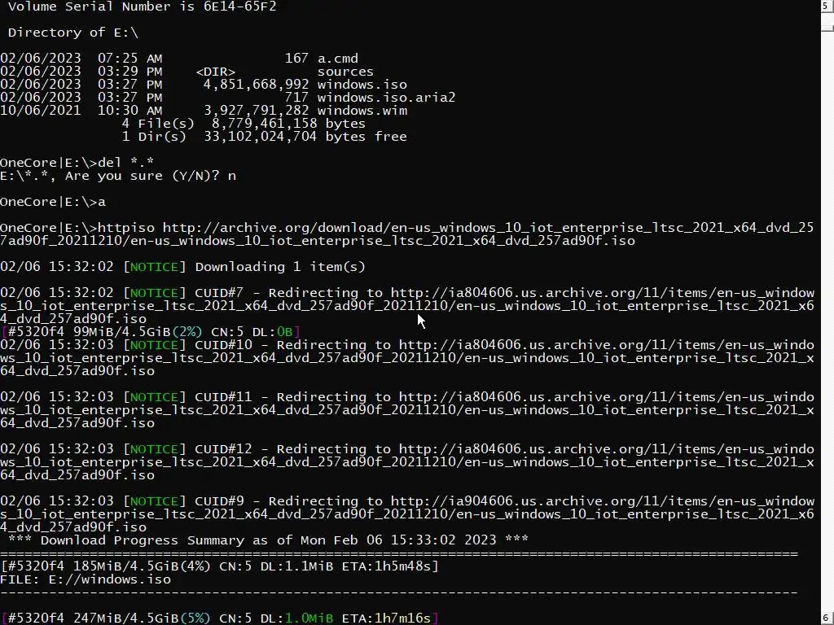
Task: Click '33,102,024,704 bytes free' text
Action: (x=305, y=137)
